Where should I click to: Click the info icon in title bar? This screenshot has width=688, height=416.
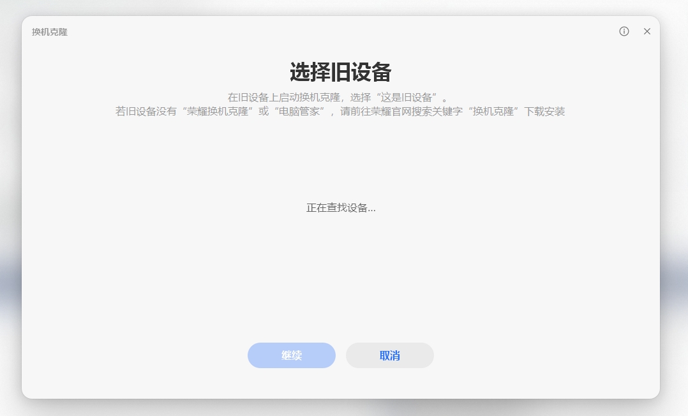click(624, 31)
